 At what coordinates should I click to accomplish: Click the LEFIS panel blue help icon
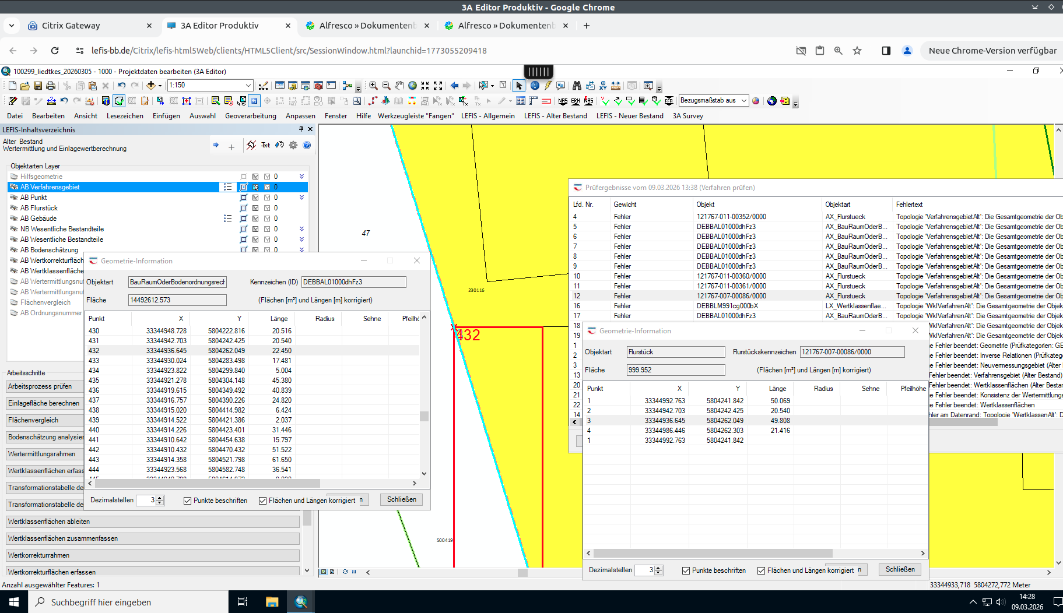307,145
